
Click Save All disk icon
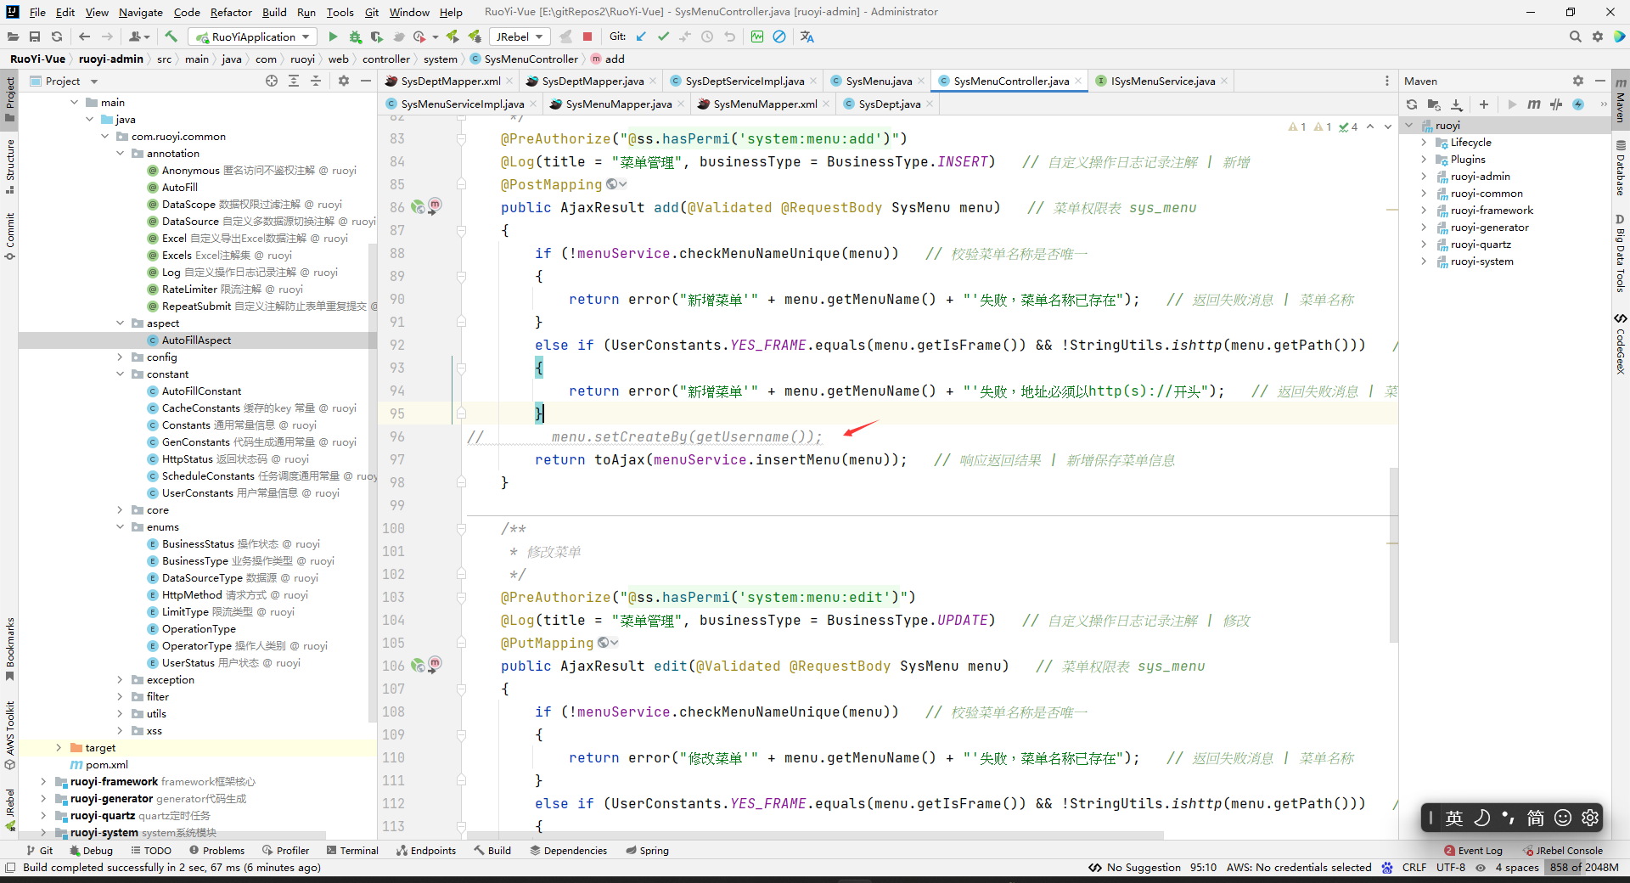35,37
